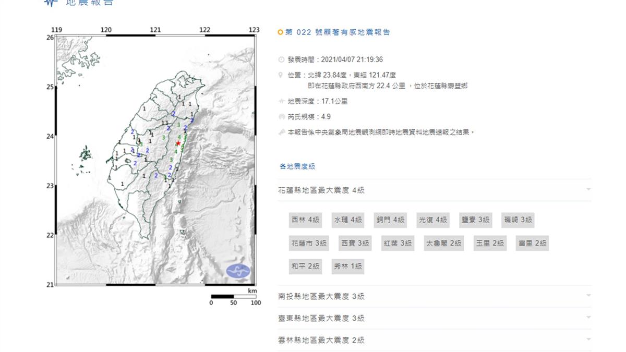Click the 秀林 1級 station tag

348,266
